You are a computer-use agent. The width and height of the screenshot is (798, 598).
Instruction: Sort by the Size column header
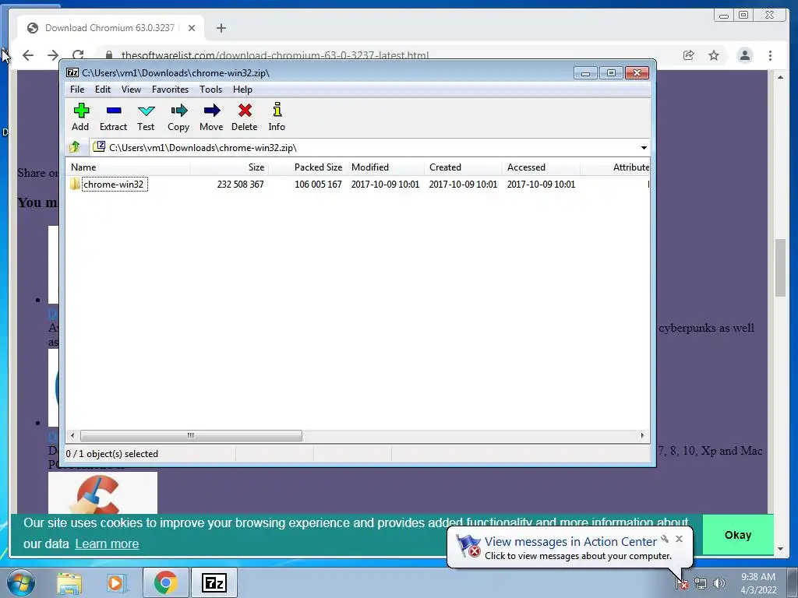(x=230, y=167)
